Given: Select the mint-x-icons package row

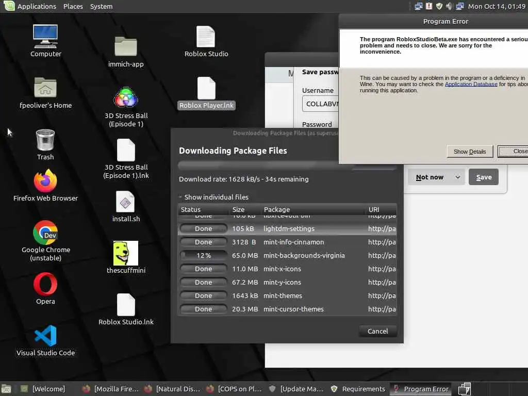Looking at the screenshot, I should point(287,269).
